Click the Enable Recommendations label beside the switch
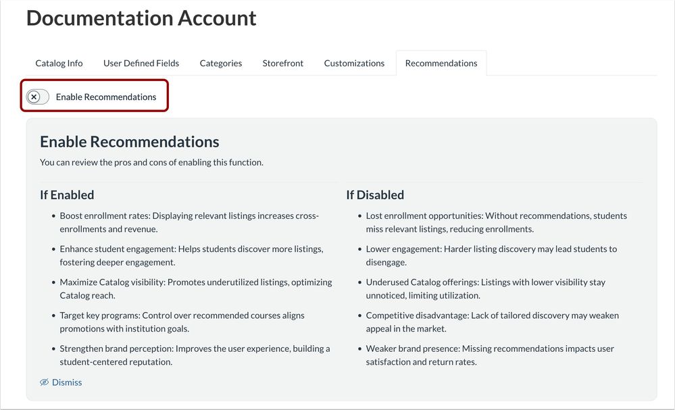 click(106, 97)
